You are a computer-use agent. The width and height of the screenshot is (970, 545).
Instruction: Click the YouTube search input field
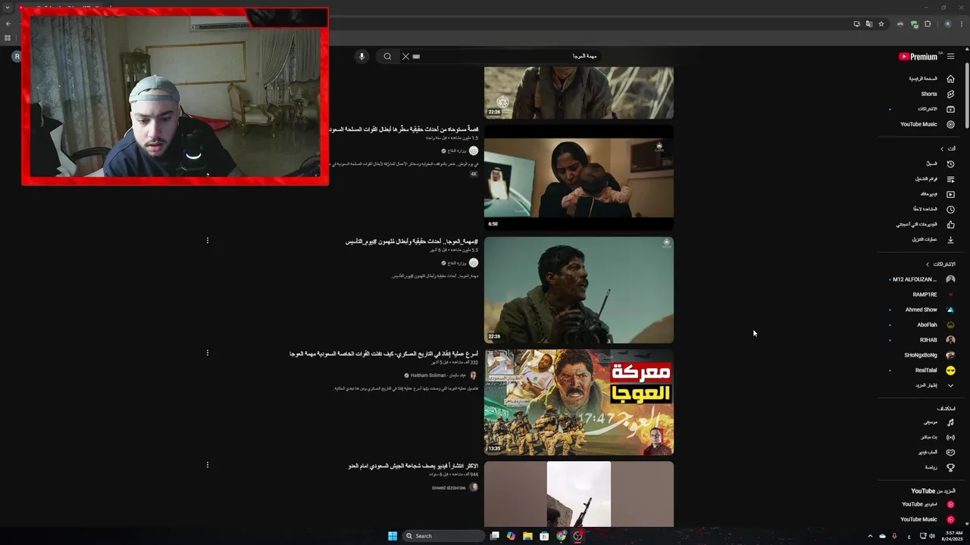(508, 56)
